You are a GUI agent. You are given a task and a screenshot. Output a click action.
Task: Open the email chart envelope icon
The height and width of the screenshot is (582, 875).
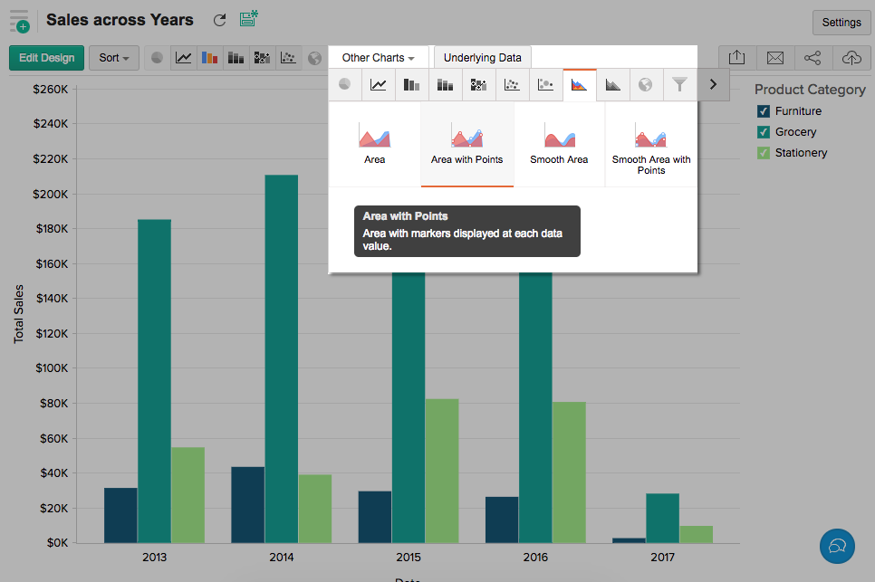point(774,58)
